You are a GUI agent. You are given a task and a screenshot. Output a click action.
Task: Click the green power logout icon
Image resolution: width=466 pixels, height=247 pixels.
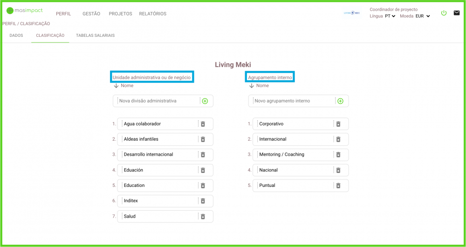tap(444, 13)
